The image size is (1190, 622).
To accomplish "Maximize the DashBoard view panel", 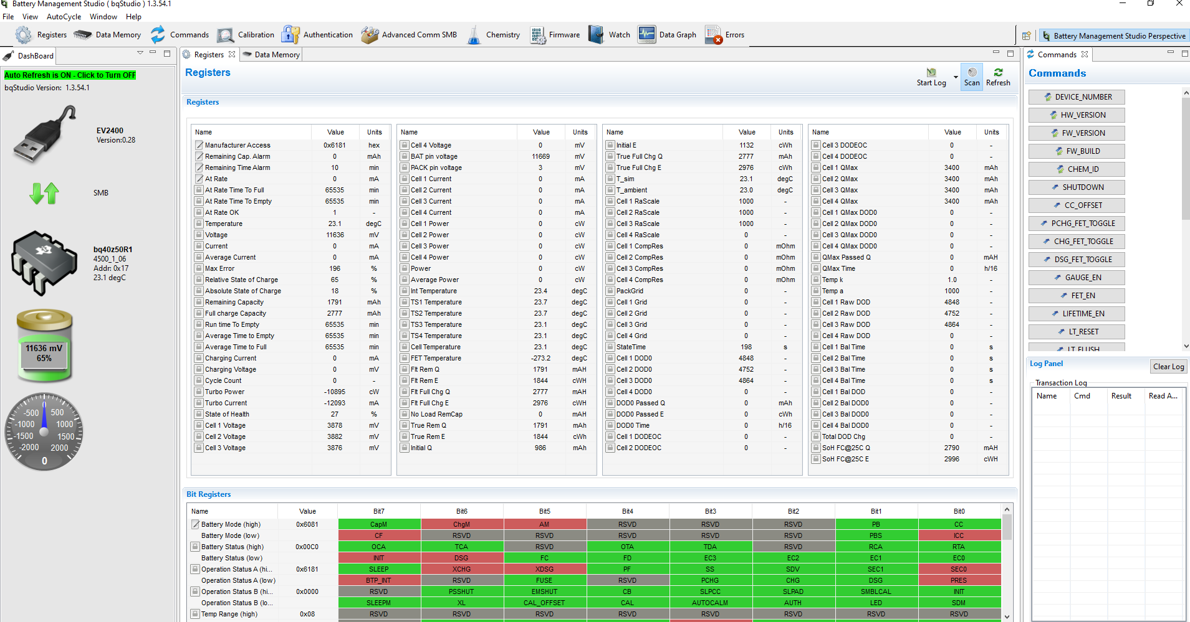I will point(167,54).
